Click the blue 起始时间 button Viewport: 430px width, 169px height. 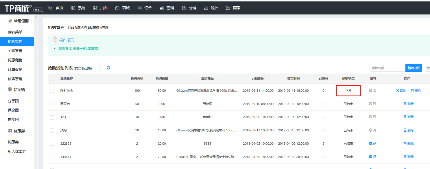(414, 68)
